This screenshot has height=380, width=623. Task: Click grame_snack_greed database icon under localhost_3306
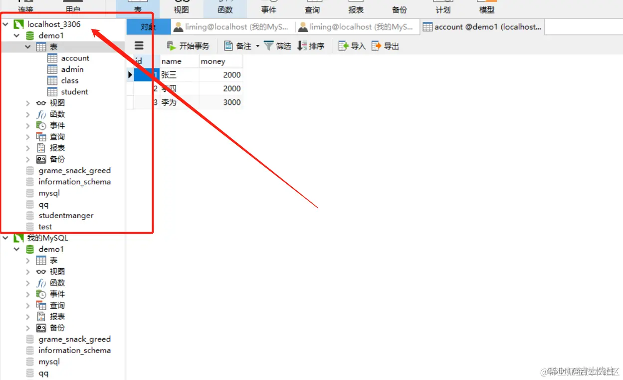(30, 171)
